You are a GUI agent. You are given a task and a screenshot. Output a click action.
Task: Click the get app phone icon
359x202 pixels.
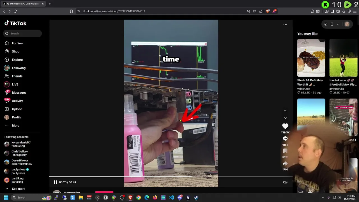(332, 24)
